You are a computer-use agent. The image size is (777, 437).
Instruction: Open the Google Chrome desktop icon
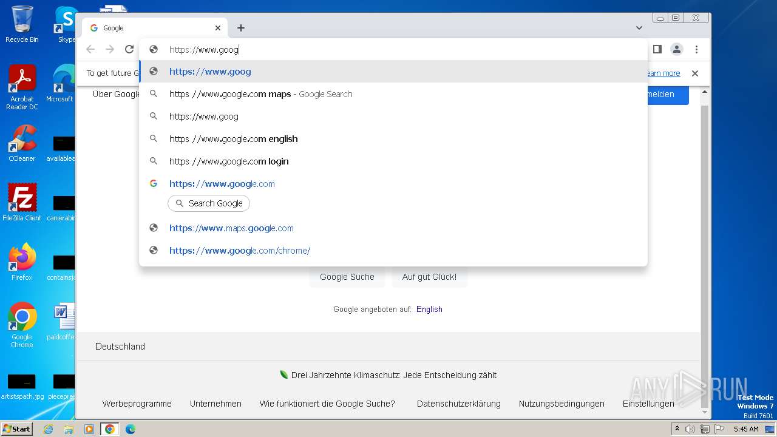[22, 325]
